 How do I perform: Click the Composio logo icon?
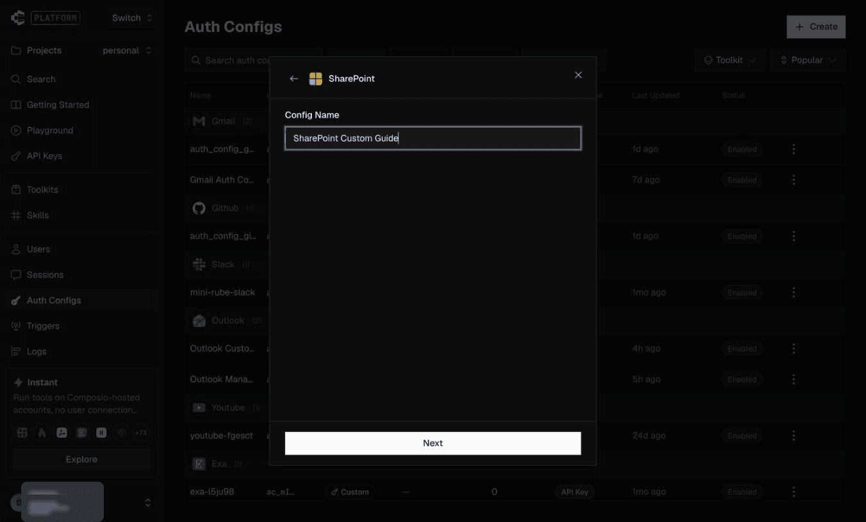pos(17,18)
